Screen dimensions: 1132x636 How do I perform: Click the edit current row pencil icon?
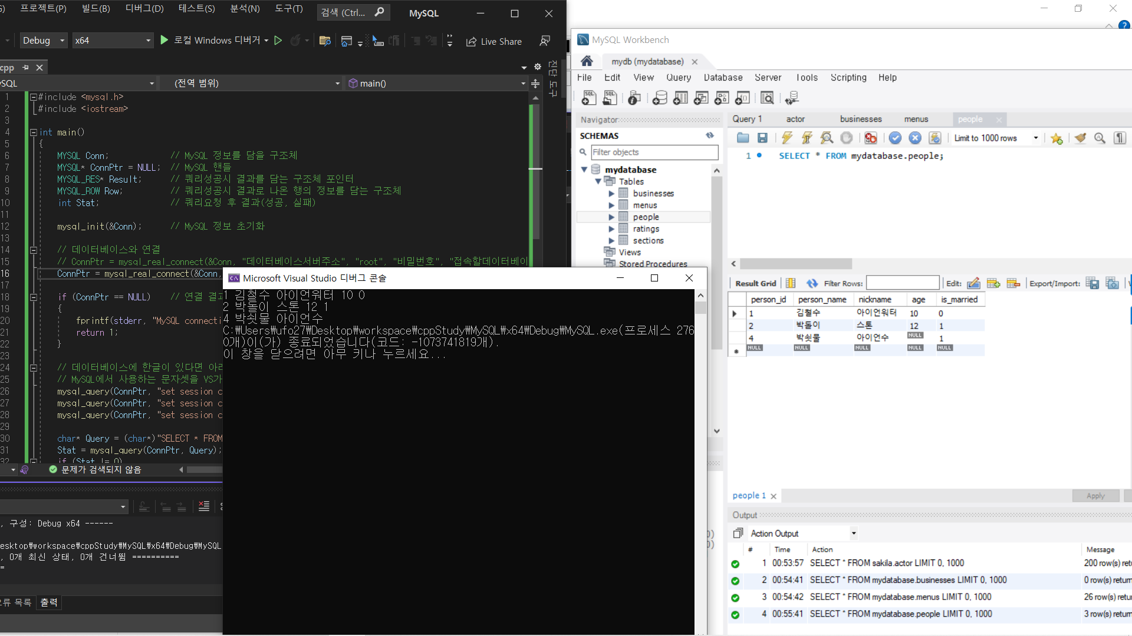973,283
